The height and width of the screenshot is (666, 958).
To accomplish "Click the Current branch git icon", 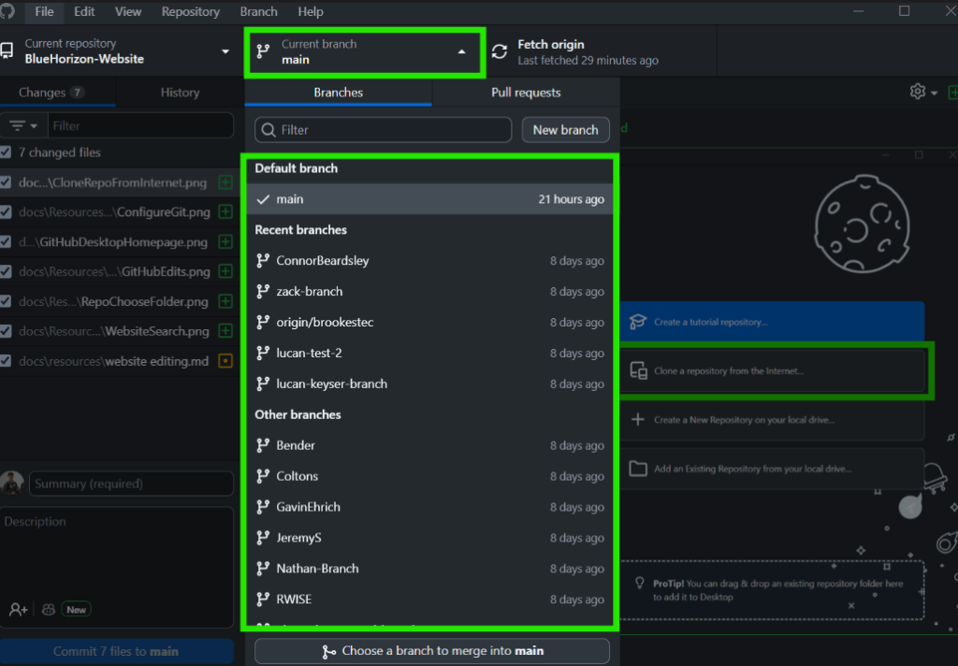I will click(x=263, y=51).
